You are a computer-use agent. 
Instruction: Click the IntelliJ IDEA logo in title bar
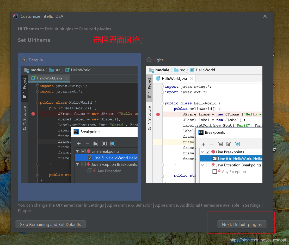point(16,16)
